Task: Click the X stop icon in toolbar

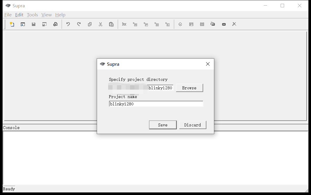Action: [234, 24]
